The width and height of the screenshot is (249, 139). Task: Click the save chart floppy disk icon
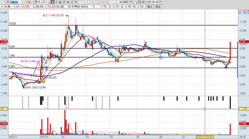click(139, 2)
